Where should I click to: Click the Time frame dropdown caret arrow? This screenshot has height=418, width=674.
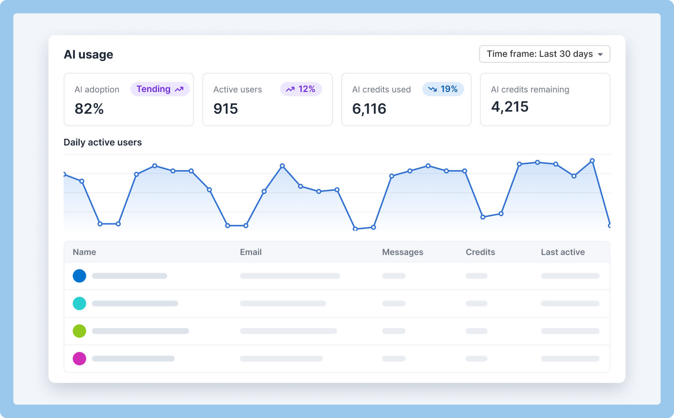pyautogui.click(x=600, y=55)
